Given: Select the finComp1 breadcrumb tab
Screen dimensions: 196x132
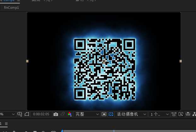Looking at the screenshot, I should [x=11, y=8].
